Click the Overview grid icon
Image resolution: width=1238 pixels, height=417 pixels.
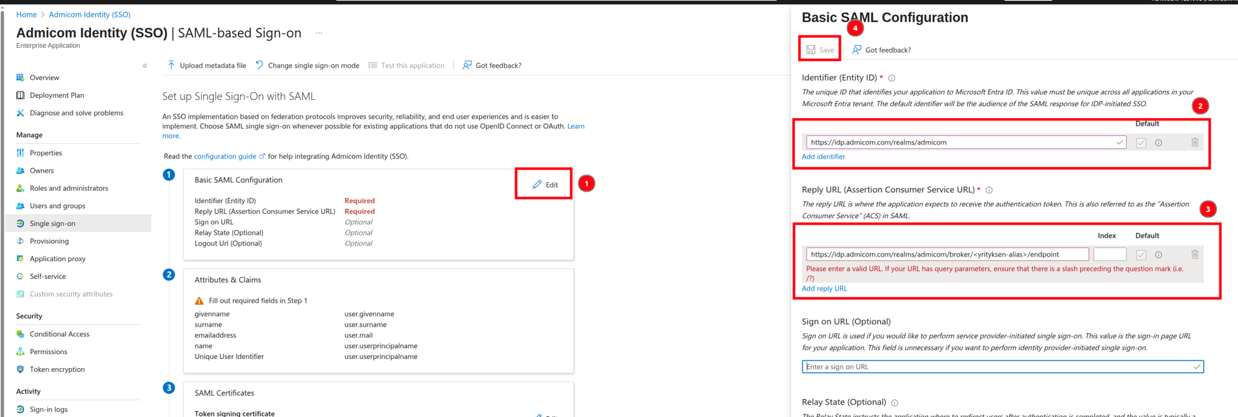coord(21,78)
